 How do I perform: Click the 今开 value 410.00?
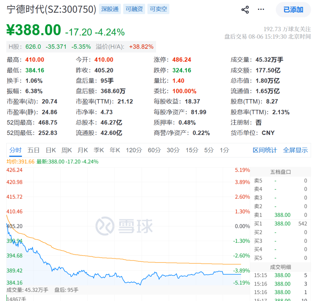click(x=104, y=60)
